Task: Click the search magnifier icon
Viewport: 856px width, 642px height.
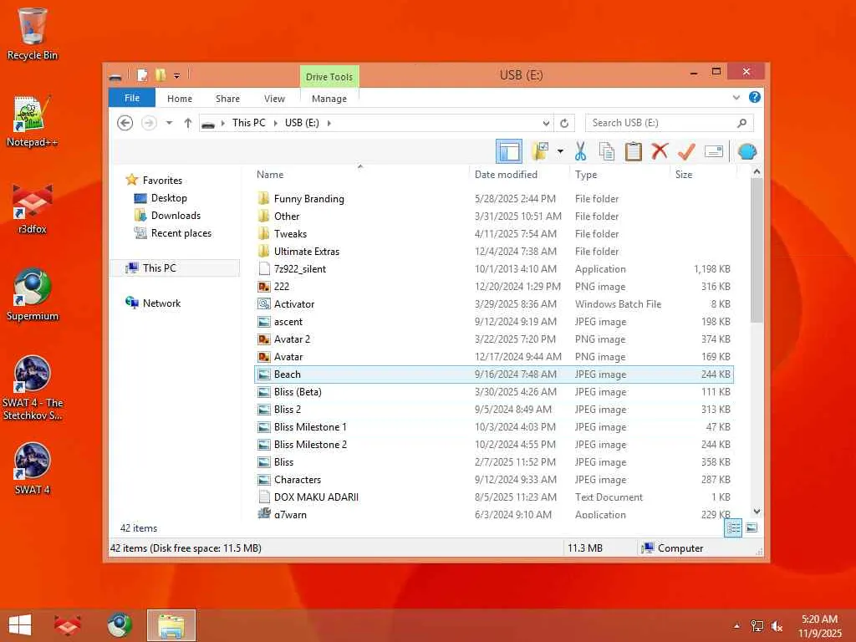Action: [x=741, y=123]
